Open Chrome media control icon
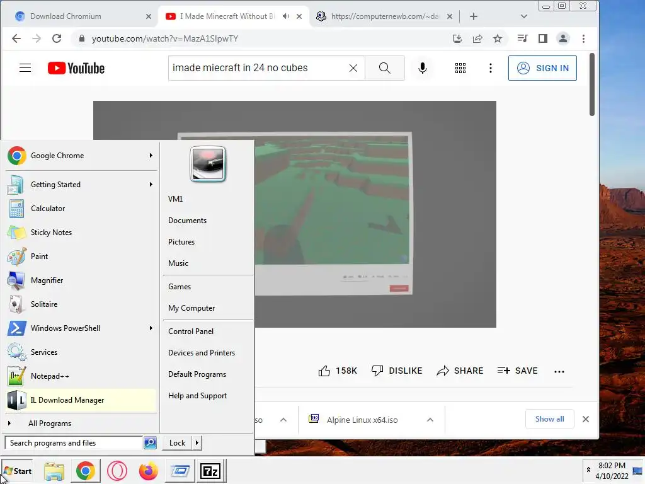The width and height of the screenshot is (645, 484). click(522, 38)
